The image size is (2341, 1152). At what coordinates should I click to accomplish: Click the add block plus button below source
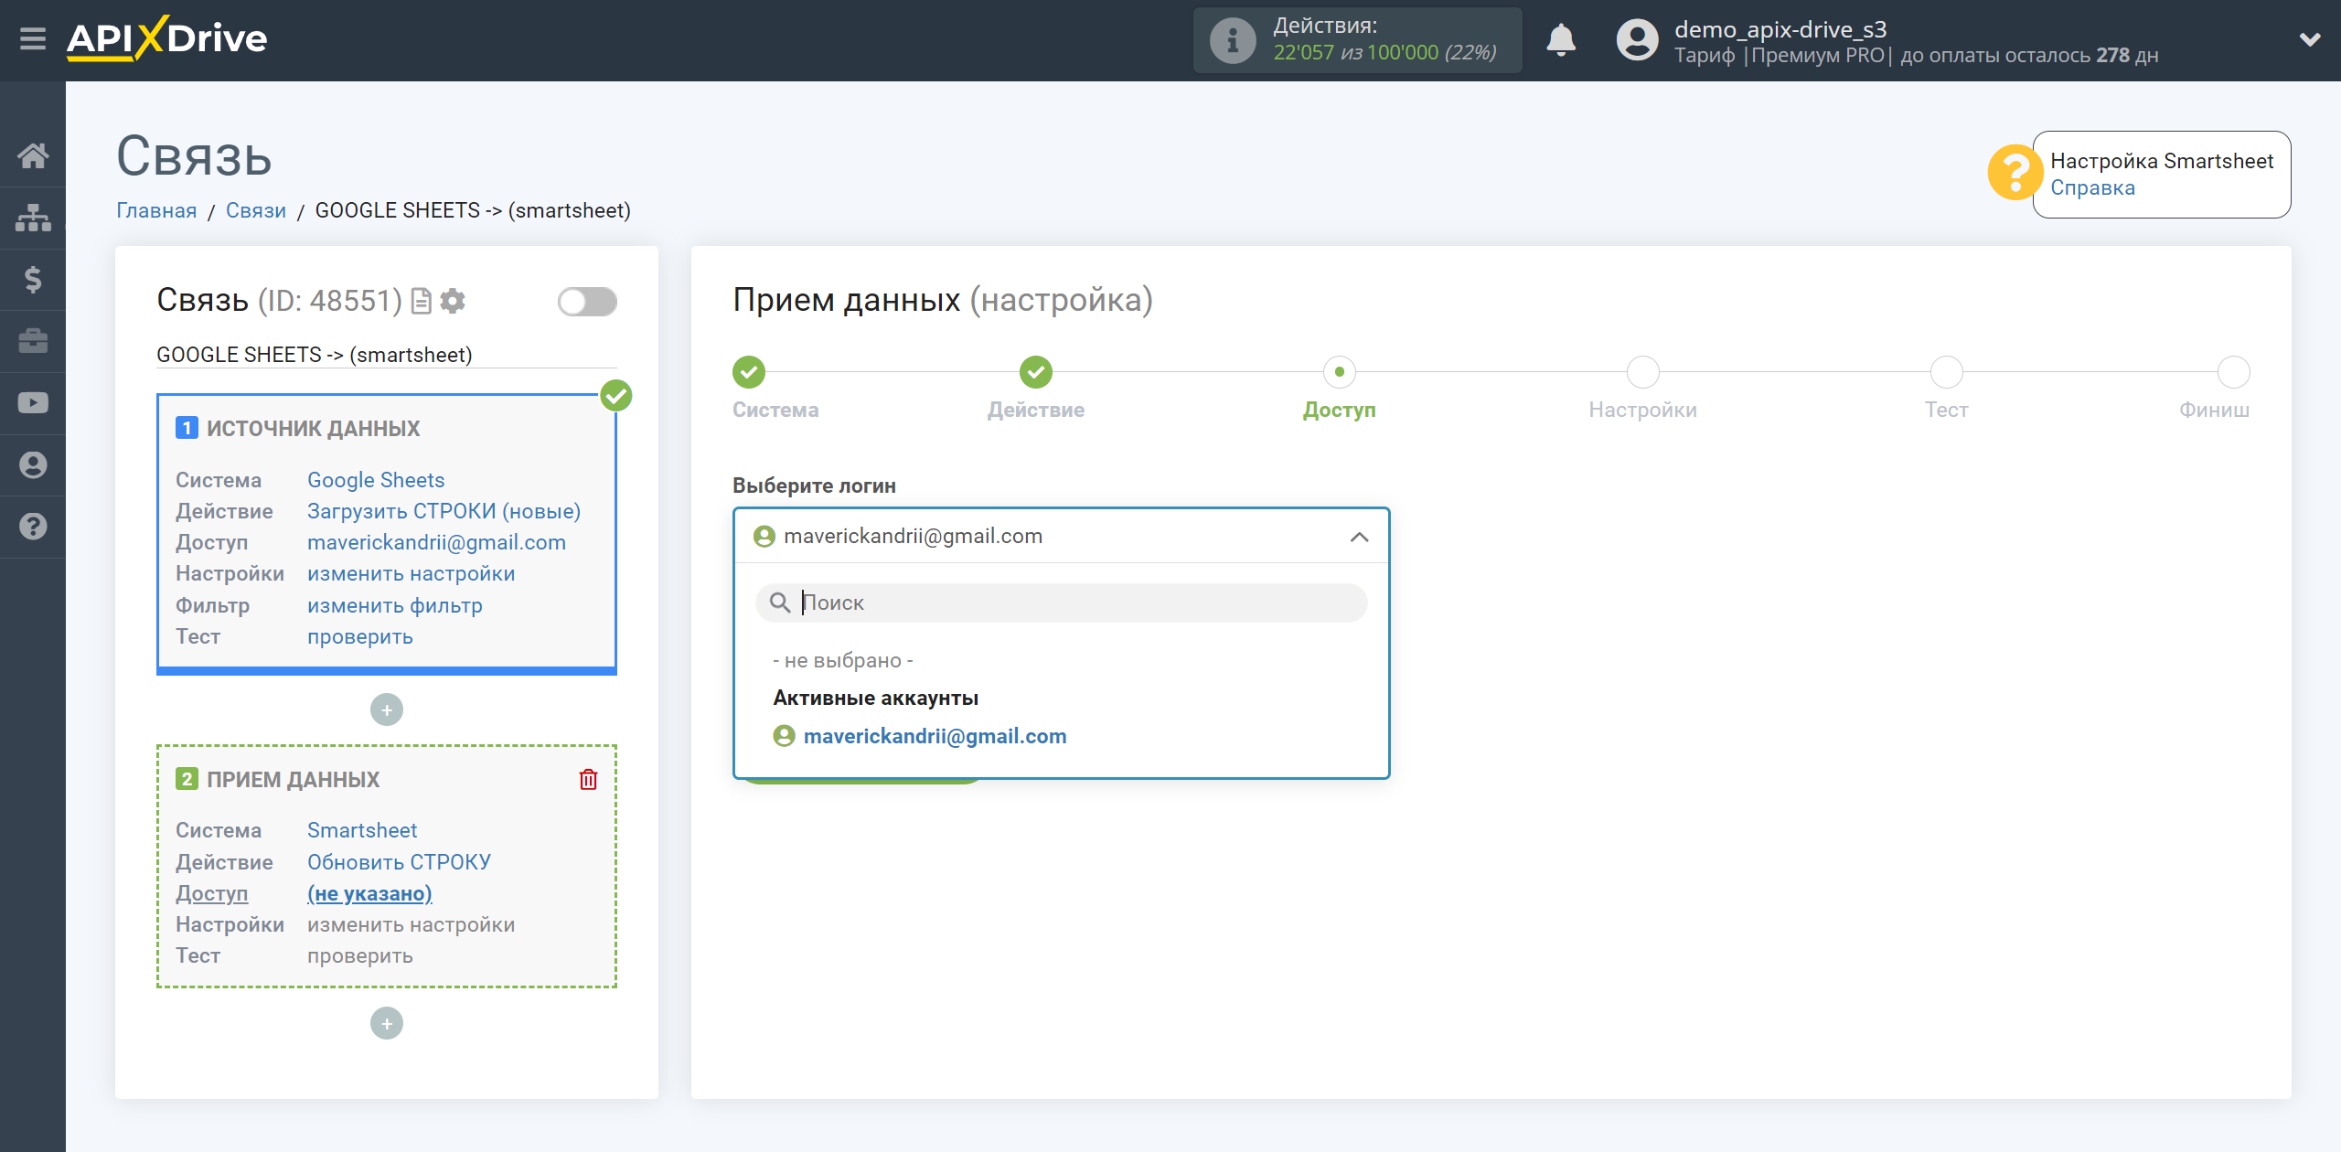(x=387, y=709)
